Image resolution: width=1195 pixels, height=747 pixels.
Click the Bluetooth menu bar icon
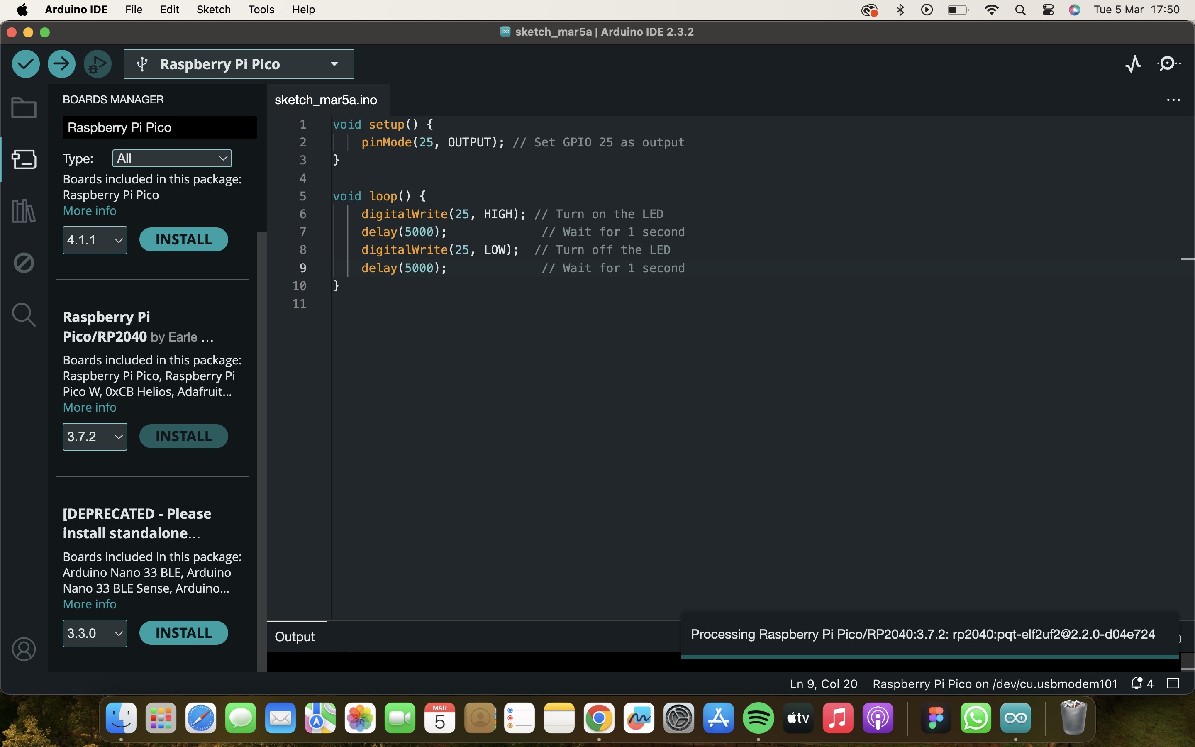tap(900, 10)
